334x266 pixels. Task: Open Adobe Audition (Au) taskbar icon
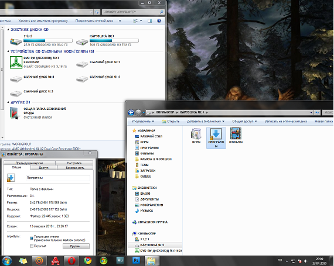coord(120,261)
